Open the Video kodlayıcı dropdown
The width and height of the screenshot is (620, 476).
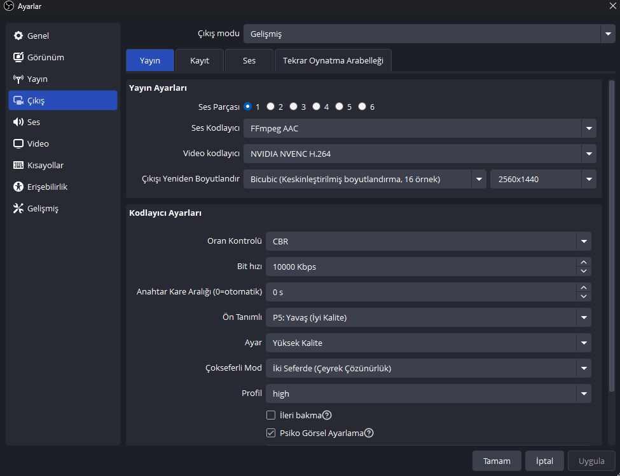click(x=420, y=154)
